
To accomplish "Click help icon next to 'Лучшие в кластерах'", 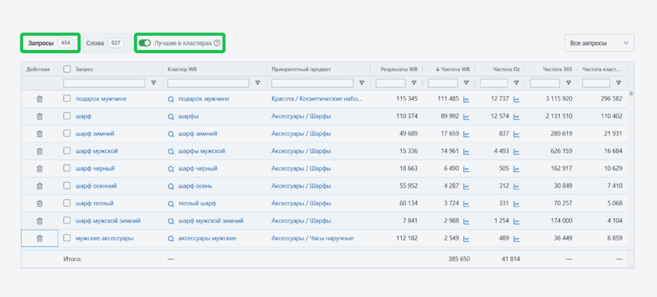I will click(217, 43).
